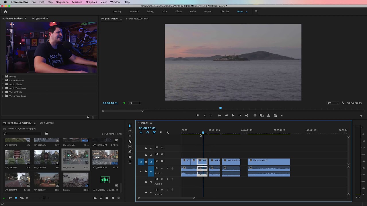Select the Razor tool
The image size is (367, 206).
click(x=130, y=141)
